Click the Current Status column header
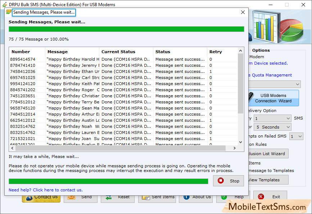Viewport: 312px width, 214px height. pyautogui.click(x=126, y=52)
